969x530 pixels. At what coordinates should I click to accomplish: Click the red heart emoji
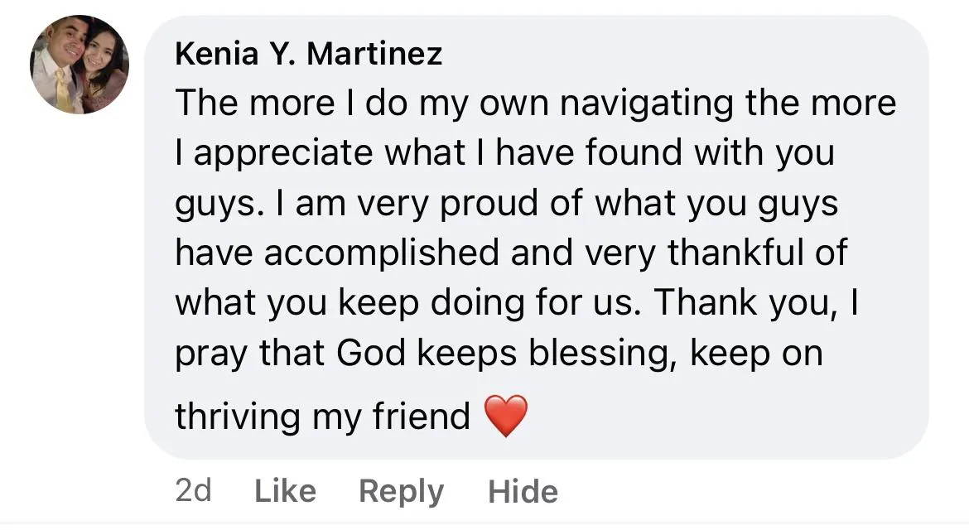[506, 416]
